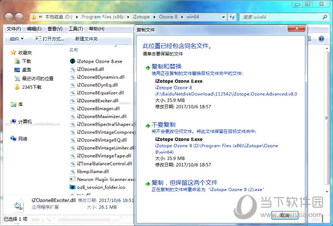This screenshot has width=333, height=226.
Task: Open the address bar history dropdown arrow
Action: [x=224, y=17]
